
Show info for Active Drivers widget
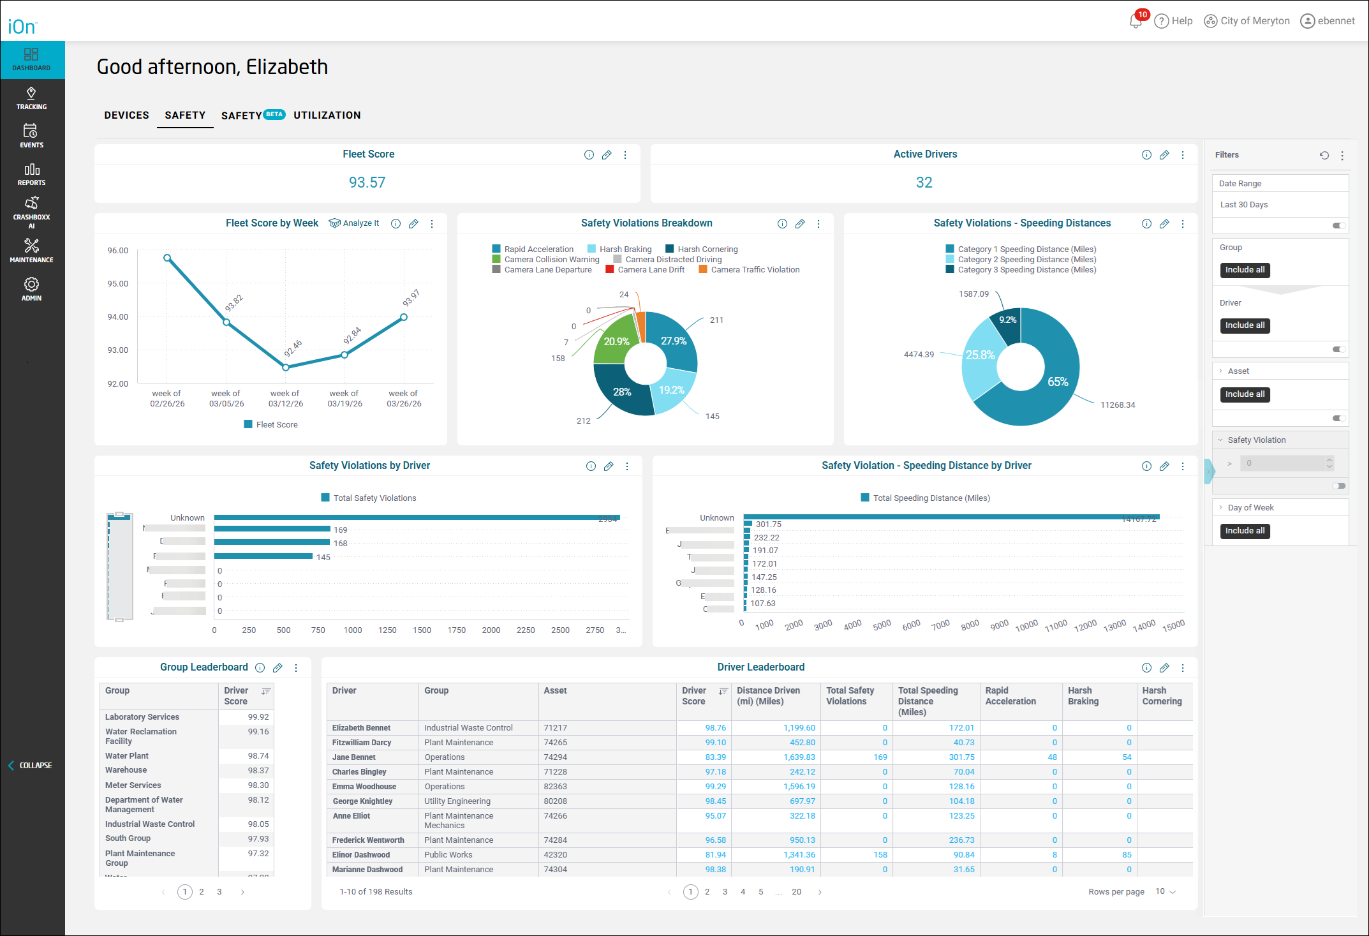1146,155
